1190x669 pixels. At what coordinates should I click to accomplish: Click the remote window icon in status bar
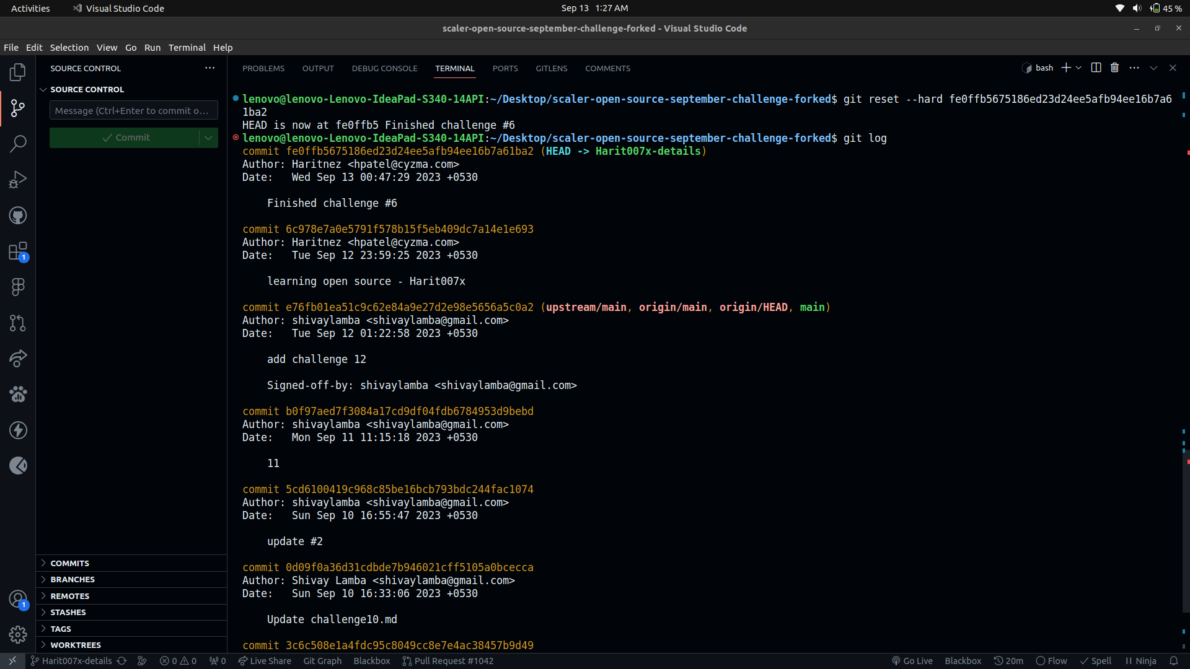(12, 661)
